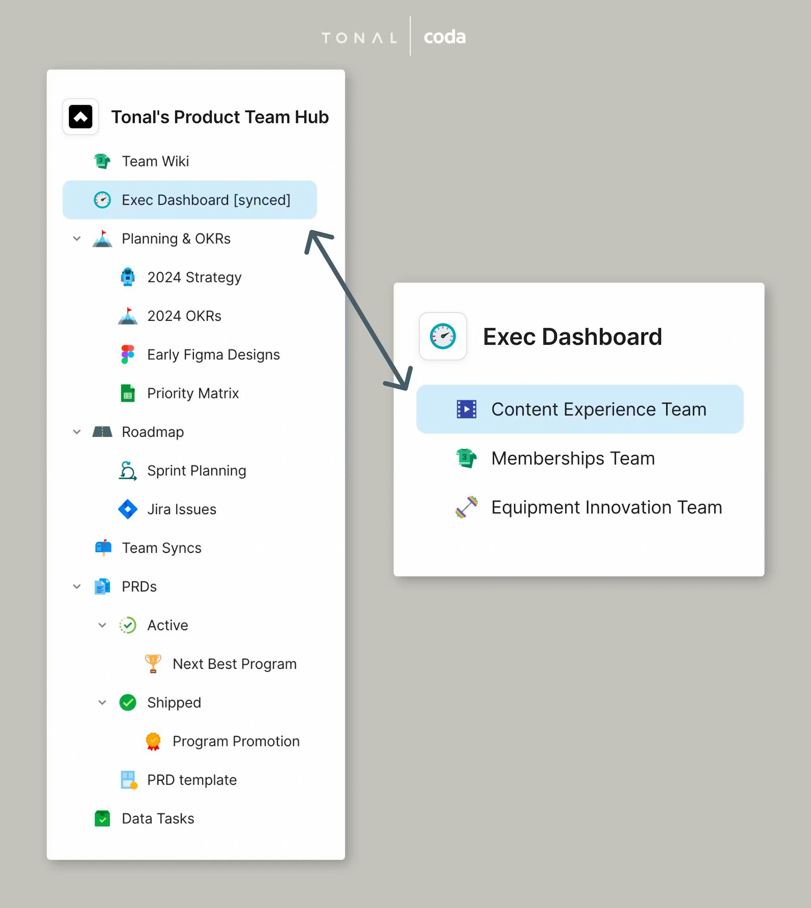This screenshot has width=811, height=908.
Task: Click the jersey icon beside Team Wiki
Action: (102, 161)
